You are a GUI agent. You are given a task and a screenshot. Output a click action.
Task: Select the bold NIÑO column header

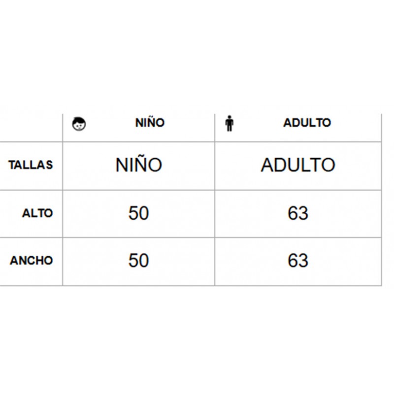(x=150, y=123)
